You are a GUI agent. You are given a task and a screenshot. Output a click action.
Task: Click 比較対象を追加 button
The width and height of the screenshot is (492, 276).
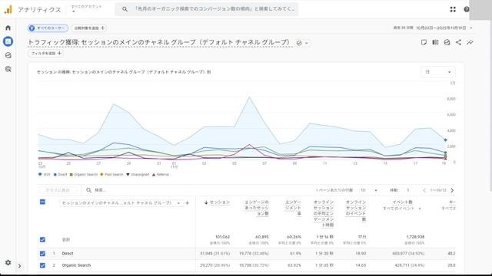pyautogui.click(x=89, y=28)
